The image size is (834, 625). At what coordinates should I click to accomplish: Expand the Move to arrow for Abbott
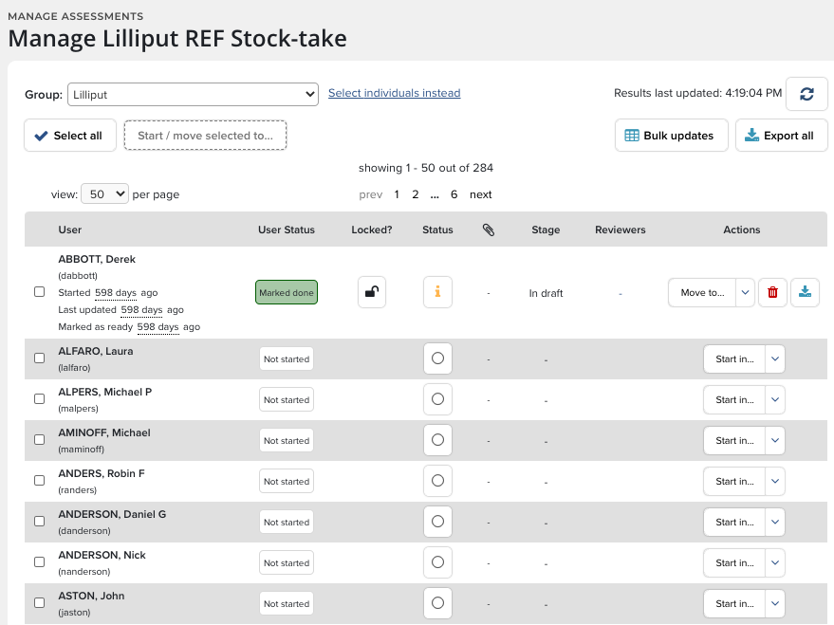coord(745,293)
